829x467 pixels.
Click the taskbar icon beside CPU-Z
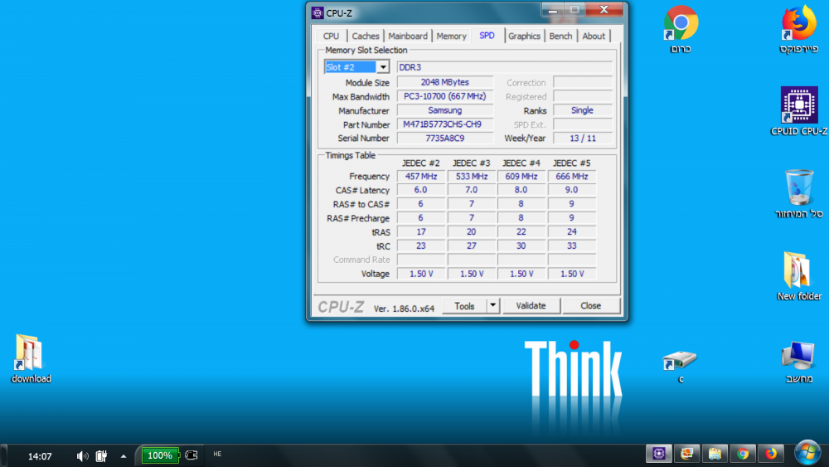click(x=686, y=453)
